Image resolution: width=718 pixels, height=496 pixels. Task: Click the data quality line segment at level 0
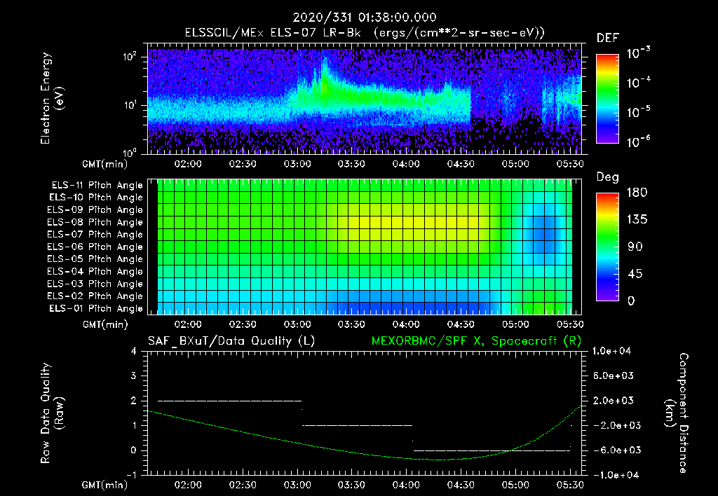[492, 450]
